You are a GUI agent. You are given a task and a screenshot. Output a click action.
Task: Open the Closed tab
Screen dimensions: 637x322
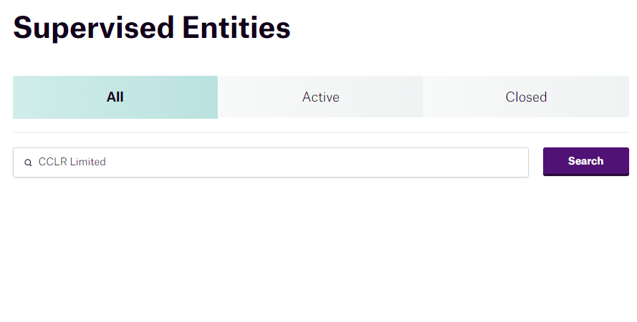[527, 97]
